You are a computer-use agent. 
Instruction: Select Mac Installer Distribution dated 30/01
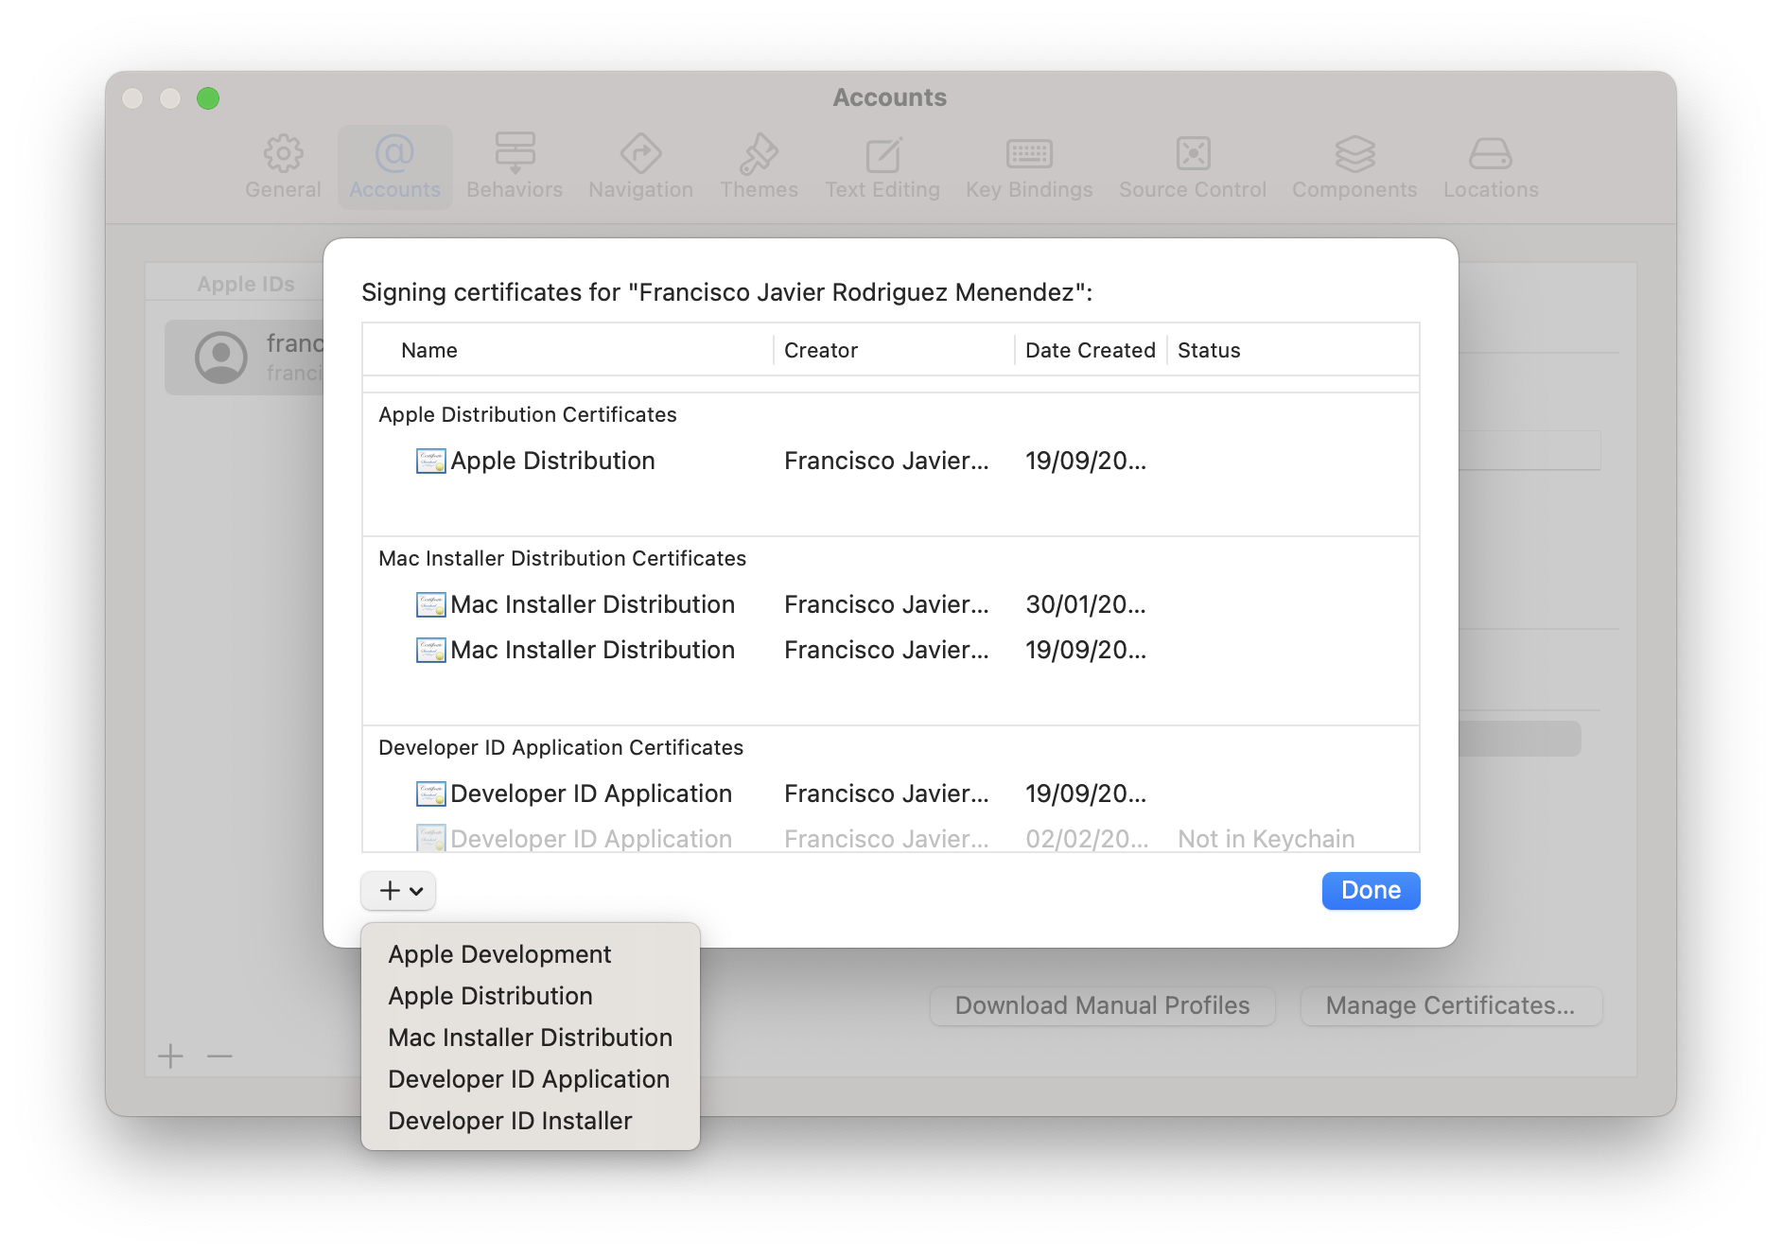pyautogui.click(x=891, y=605)
